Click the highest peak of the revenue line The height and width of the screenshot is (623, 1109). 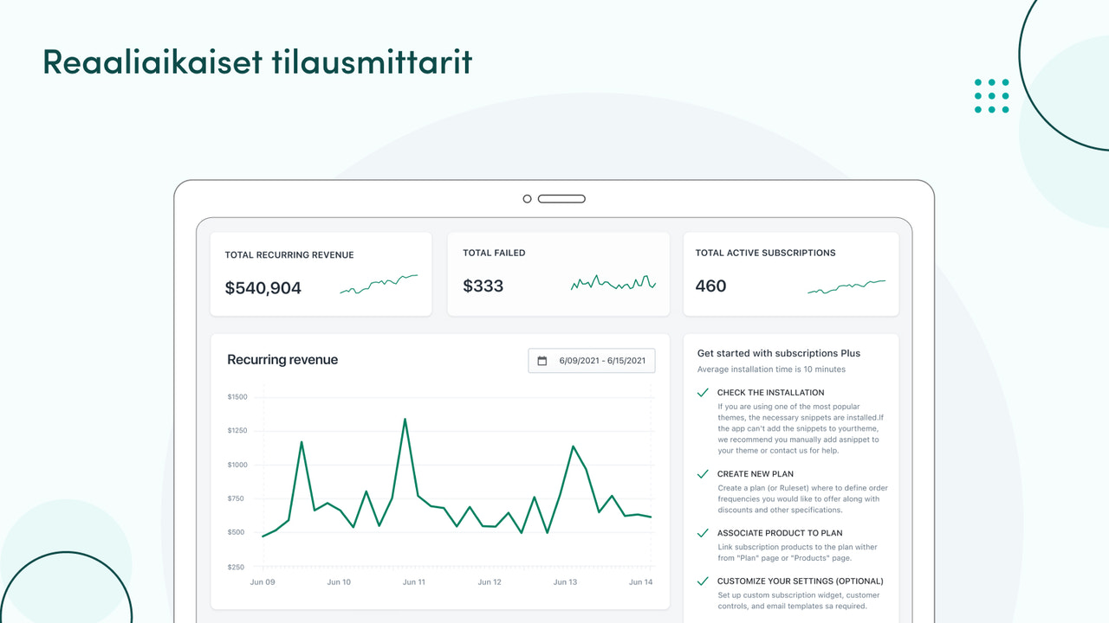pos(405,420)
